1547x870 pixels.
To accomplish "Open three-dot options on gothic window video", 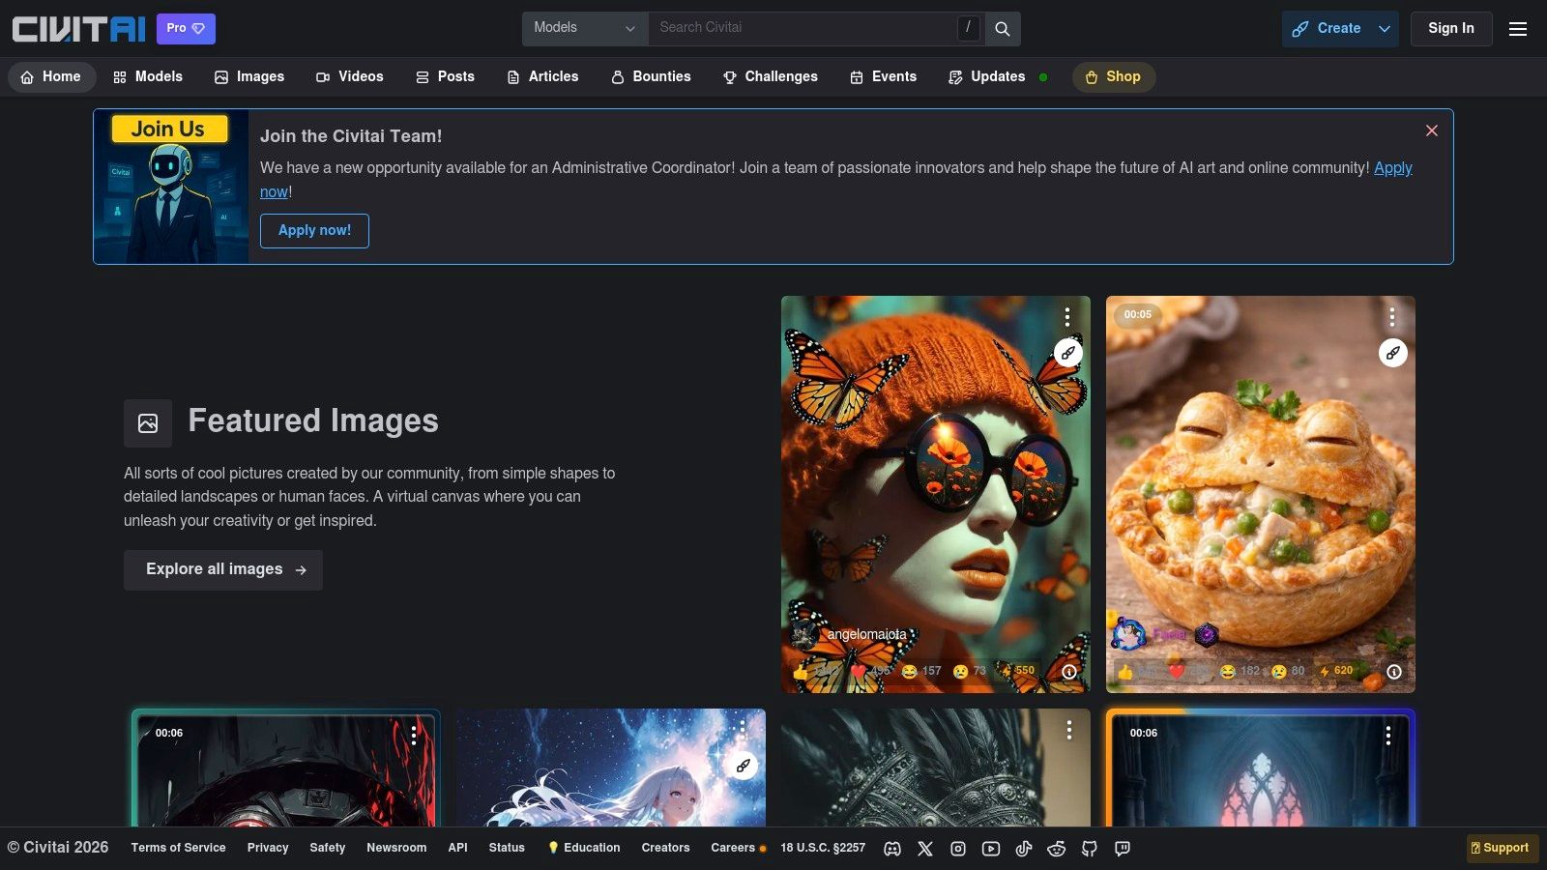I will point(1388,736).
